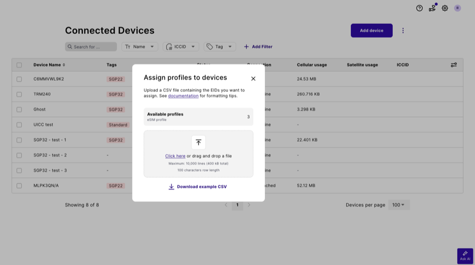Viewport: 475px width, 265px height.
Task: Check the box for MLPK3QN/A
Action: click(19, 186)
